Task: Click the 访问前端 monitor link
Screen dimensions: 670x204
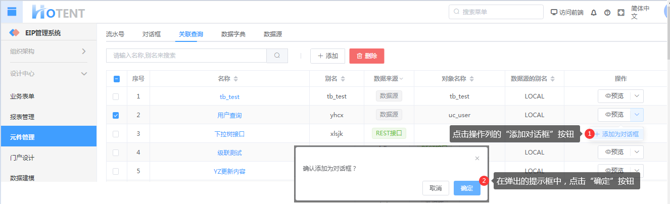Action: tap(567, 12)
